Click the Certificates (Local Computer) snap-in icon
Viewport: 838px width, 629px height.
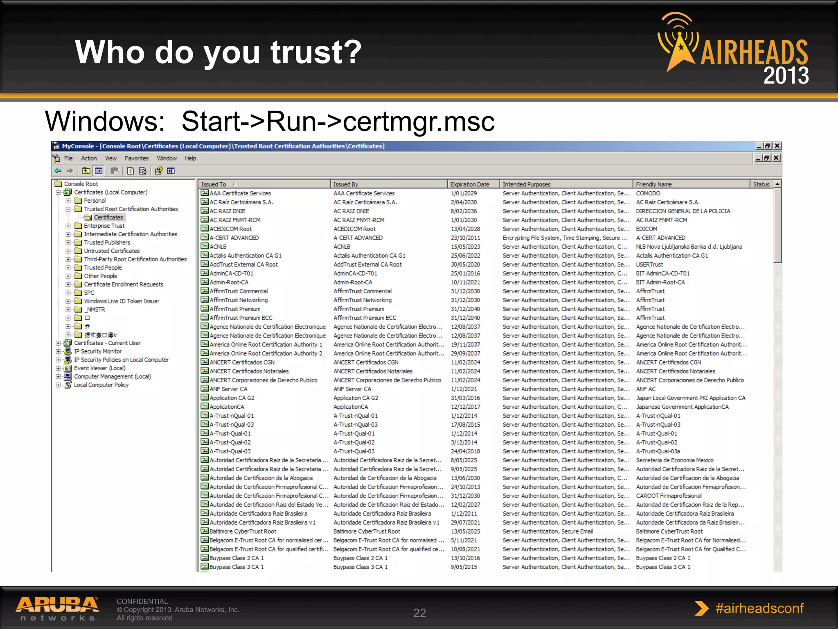coord(68,192)
